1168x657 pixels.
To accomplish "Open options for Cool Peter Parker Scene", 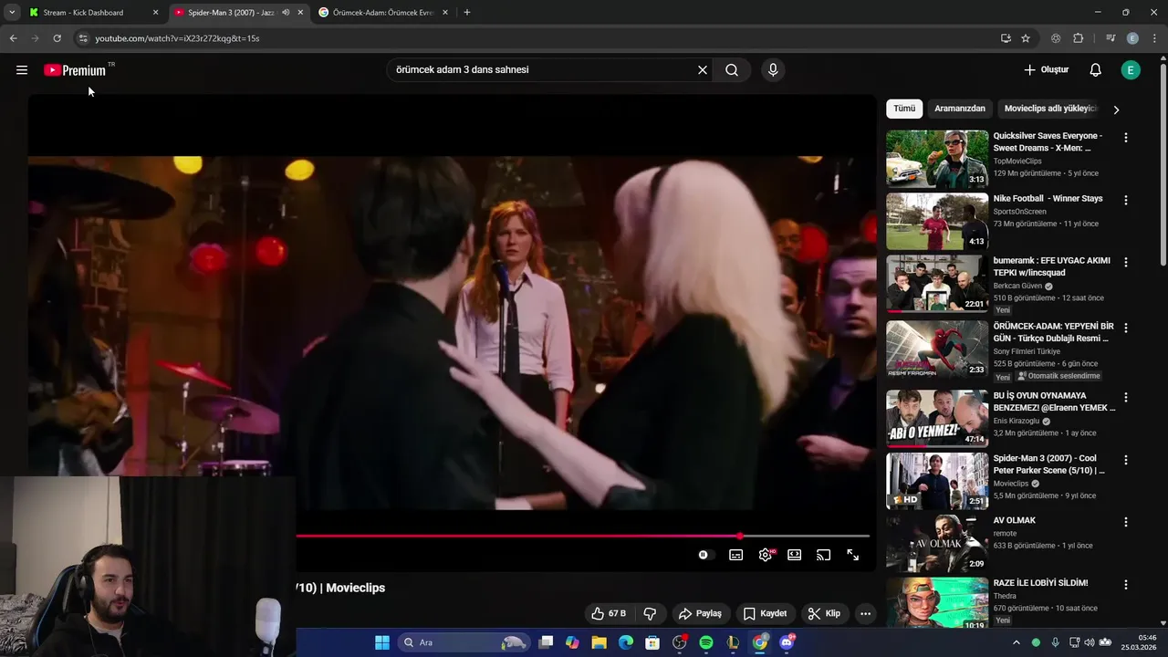I will pyautogui.click(x=1125, y=460).
